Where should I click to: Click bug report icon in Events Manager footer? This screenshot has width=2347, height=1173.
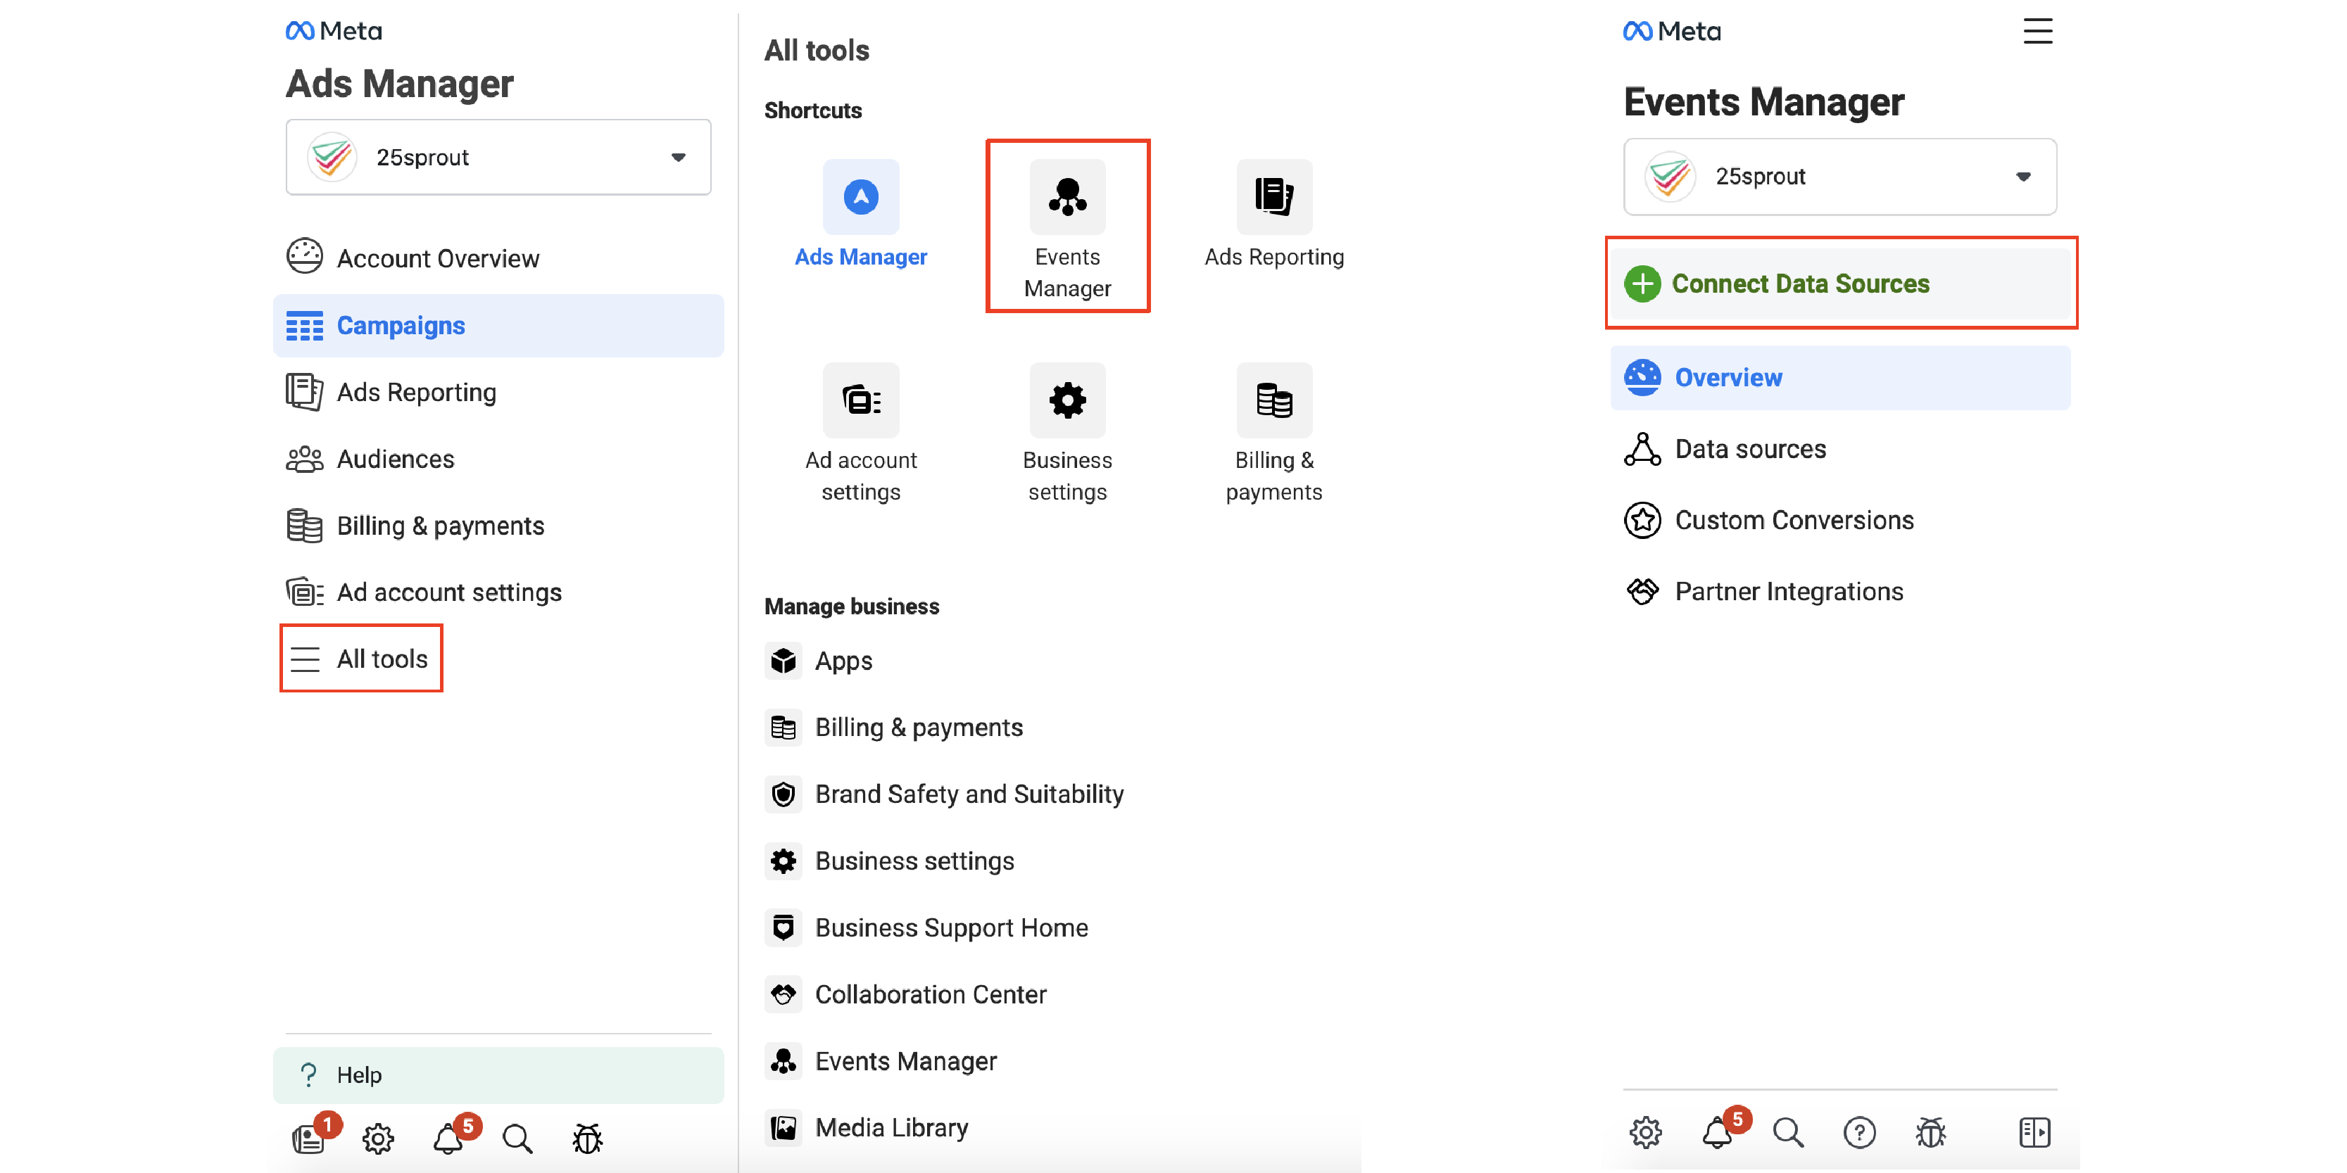click(1931, 1132)
